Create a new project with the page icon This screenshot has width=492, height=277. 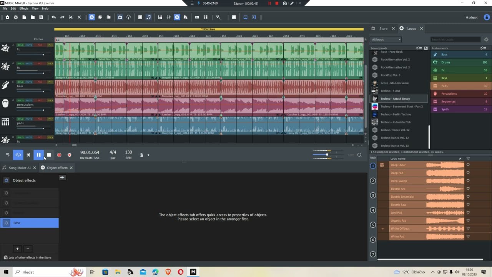pos(24,17)
